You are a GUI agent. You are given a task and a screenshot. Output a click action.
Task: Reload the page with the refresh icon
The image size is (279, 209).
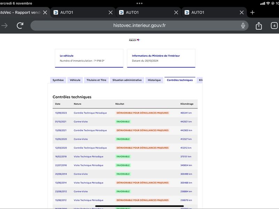coord(20,25)
